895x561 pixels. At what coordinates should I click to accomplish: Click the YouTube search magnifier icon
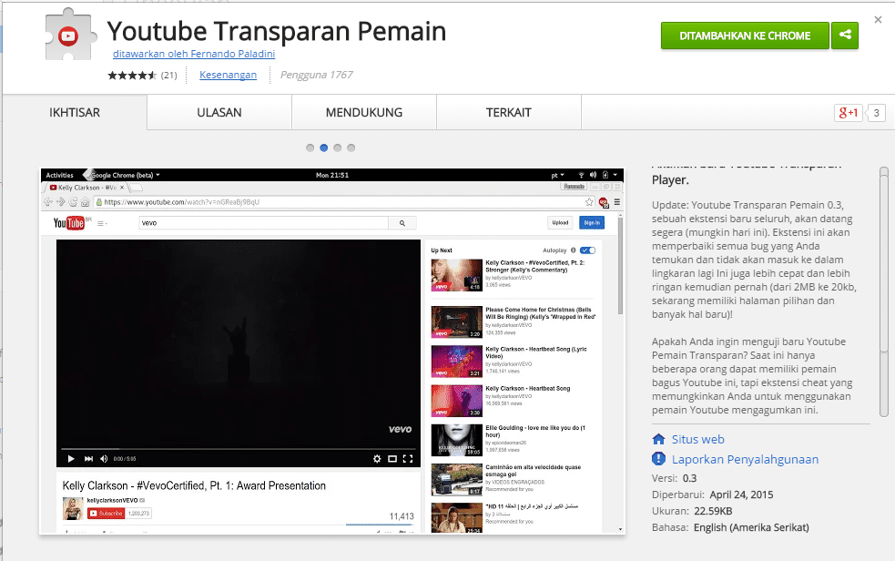point(402,221)
